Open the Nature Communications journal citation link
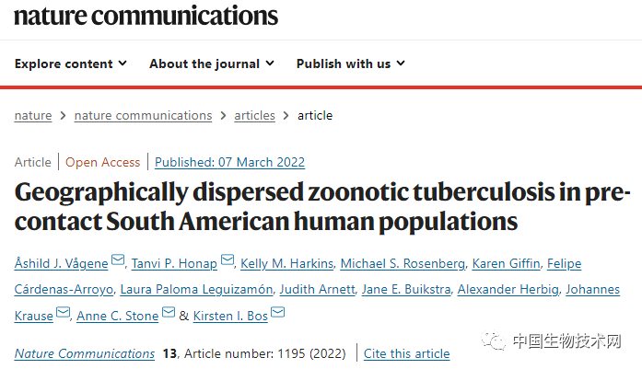 click(85, 353)
